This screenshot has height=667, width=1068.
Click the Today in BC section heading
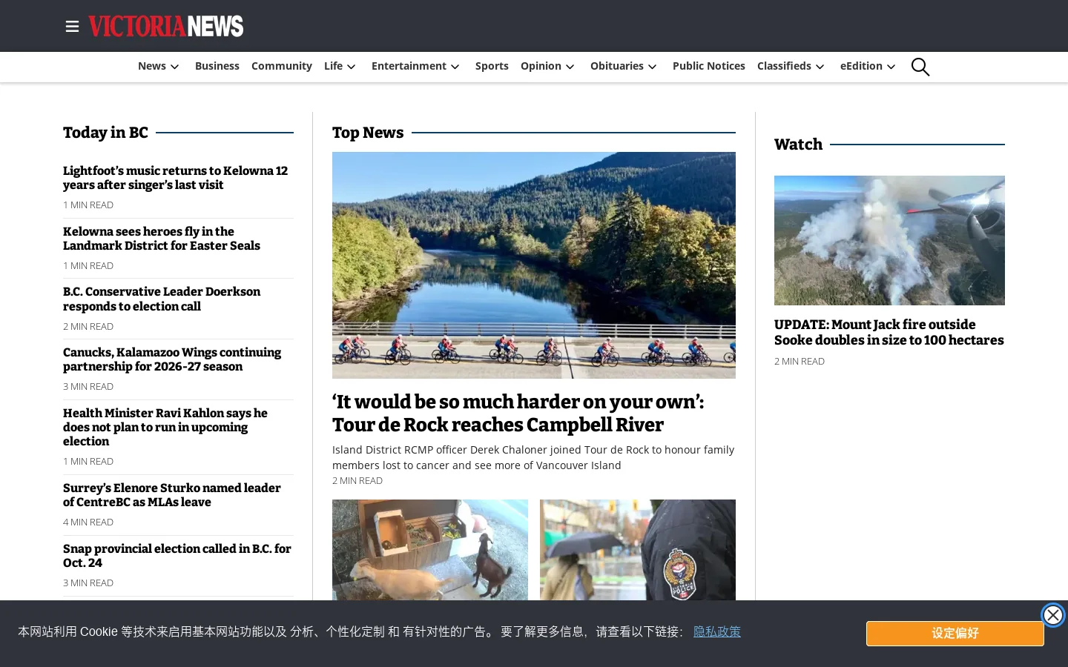105,133
